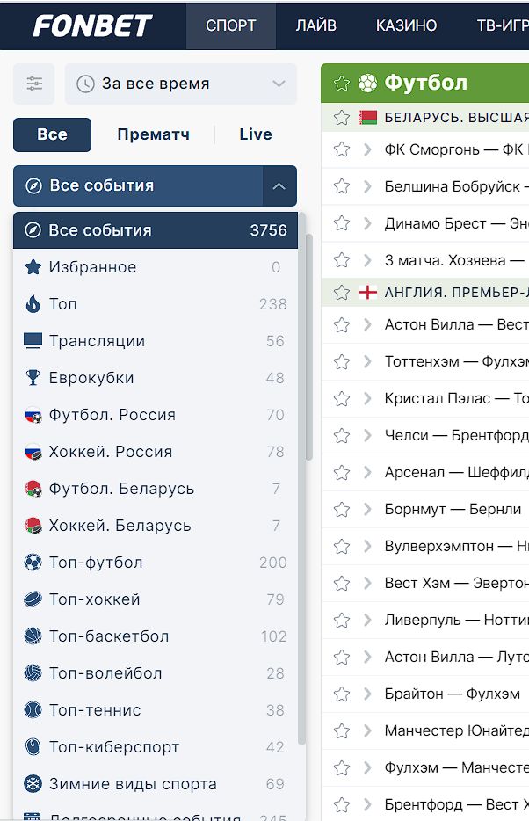Select Топ-баскетбол count 102
529x821 pixels.
pyautogui.click(x=273, y=636)
